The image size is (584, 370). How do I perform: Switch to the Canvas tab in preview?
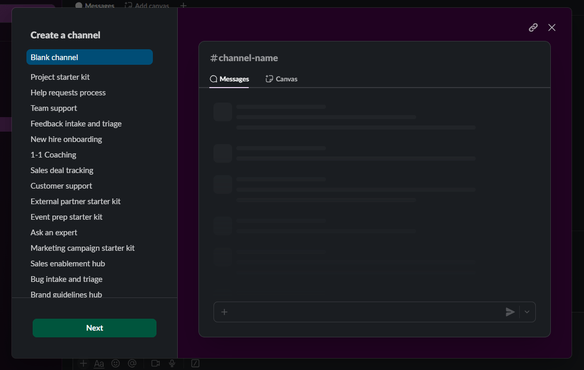pos(281,79)
